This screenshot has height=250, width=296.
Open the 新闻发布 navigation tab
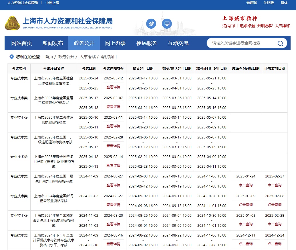point(53,43)
